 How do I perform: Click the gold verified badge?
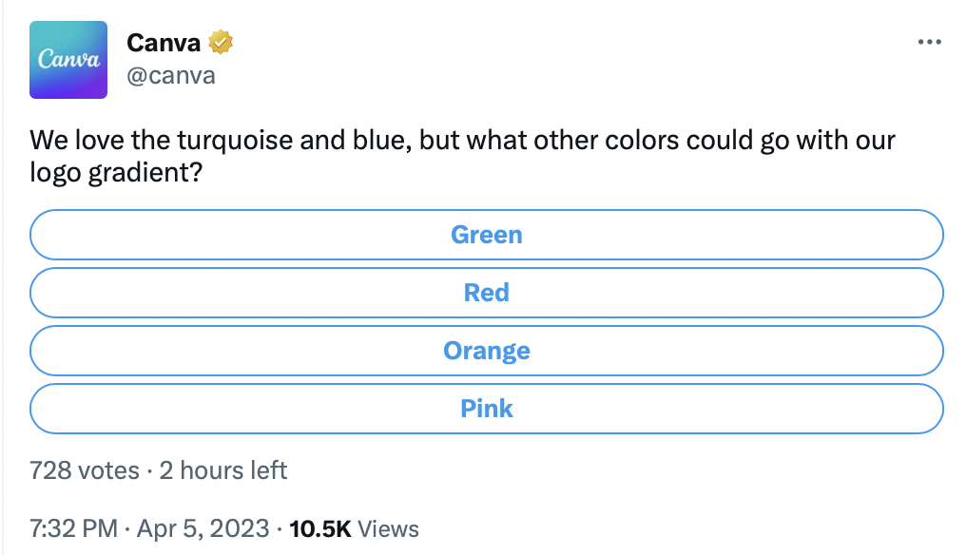tap(220, 42)
